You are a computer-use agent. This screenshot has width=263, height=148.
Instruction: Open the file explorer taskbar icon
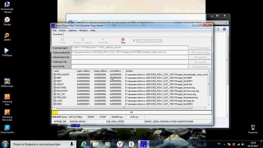click(96, 144)
